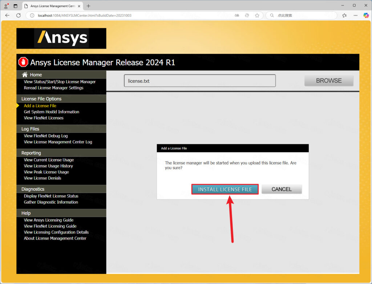Click Install License File button
This screenshot has height=284, width=372.
coord(225,189)
